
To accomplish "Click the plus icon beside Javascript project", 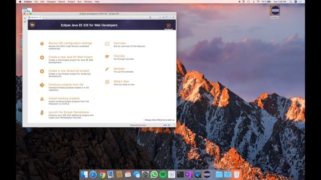I will pos(42,71).
